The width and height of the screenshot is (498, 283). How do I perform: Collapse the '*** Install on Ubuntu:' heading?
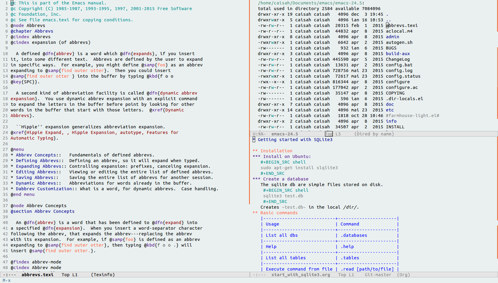click(x=282, y=156)
